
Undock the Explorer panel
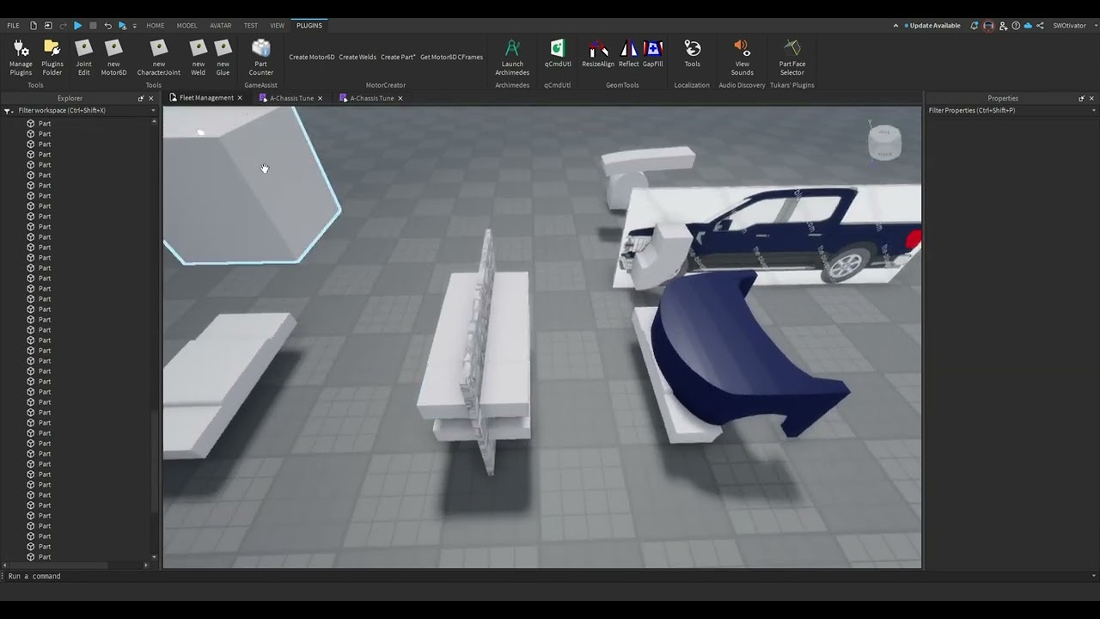pyautogui.click(x=141, y=99)
